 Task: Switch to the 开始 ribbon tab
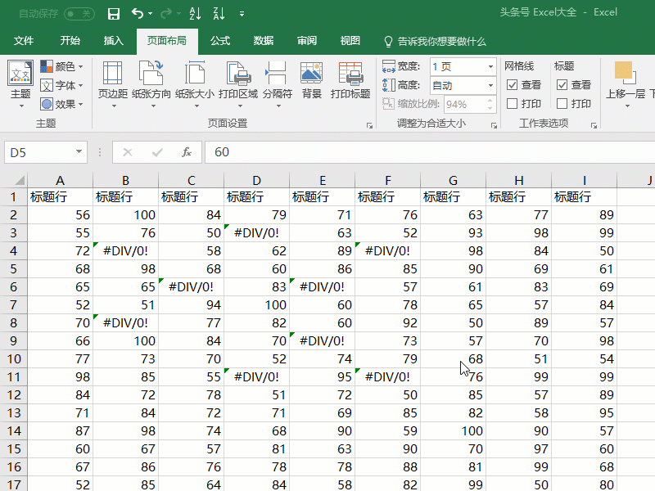tap(70, 40)
